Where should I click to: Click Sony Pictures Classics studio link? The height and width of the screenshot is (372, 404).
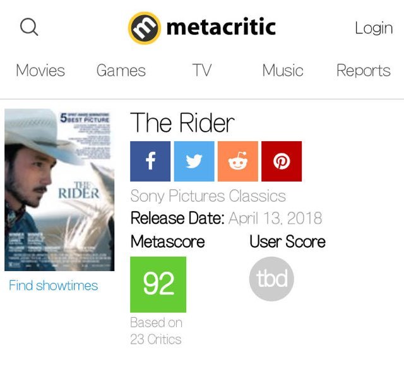coord(208,196)
